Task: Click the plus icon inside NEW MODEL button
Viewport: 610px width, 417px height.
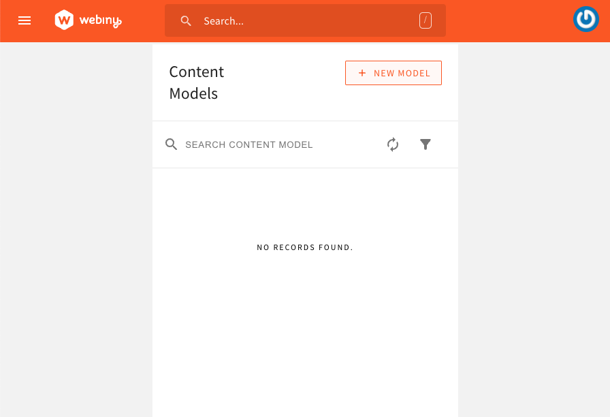Action: (362, 73)
